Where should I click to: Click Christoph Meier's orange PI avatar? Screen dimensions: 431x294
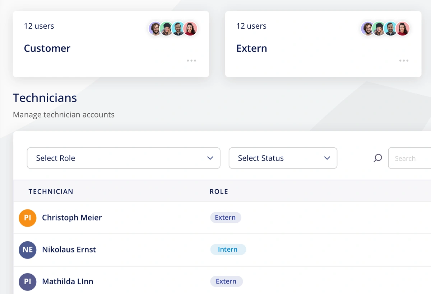point(28,218)
